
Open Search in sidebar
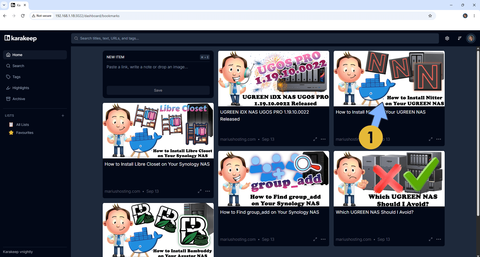tap(35, 66)
